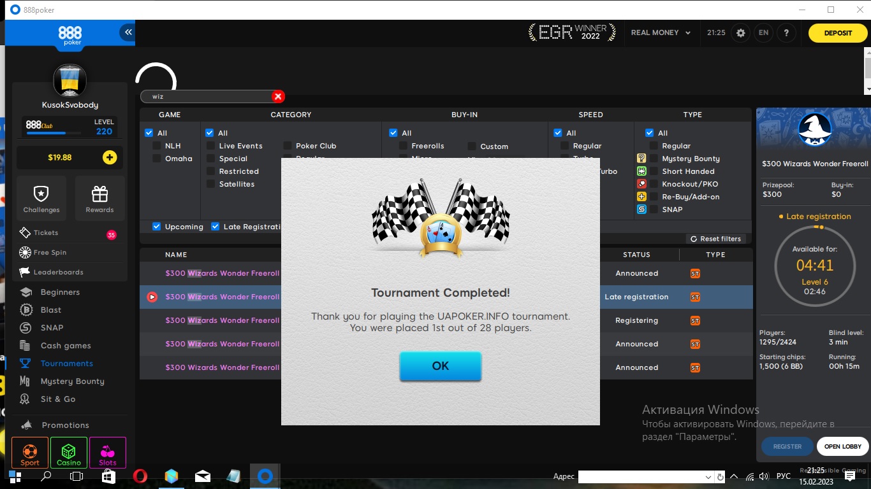Change language with the EN button
871x489 pixels.
pyautogui.click(x=763, y=33)
